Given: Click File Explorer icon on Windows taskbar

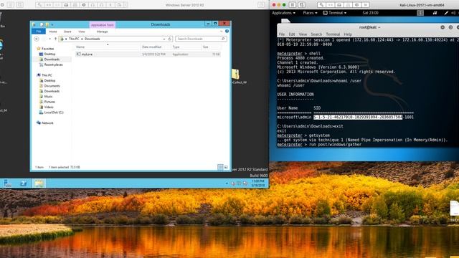Looking at the screenshot, I should pyautogui.click(x=39, y=183).
